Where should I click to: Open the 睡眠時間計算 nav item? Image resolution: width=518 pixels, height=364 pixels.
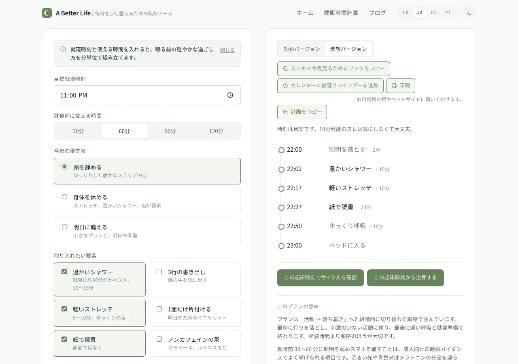pos(341,13)
